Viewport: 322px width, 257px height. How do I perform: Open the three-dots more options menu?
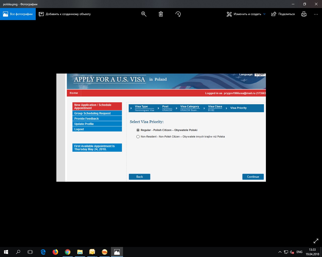[x=316, y=14]
